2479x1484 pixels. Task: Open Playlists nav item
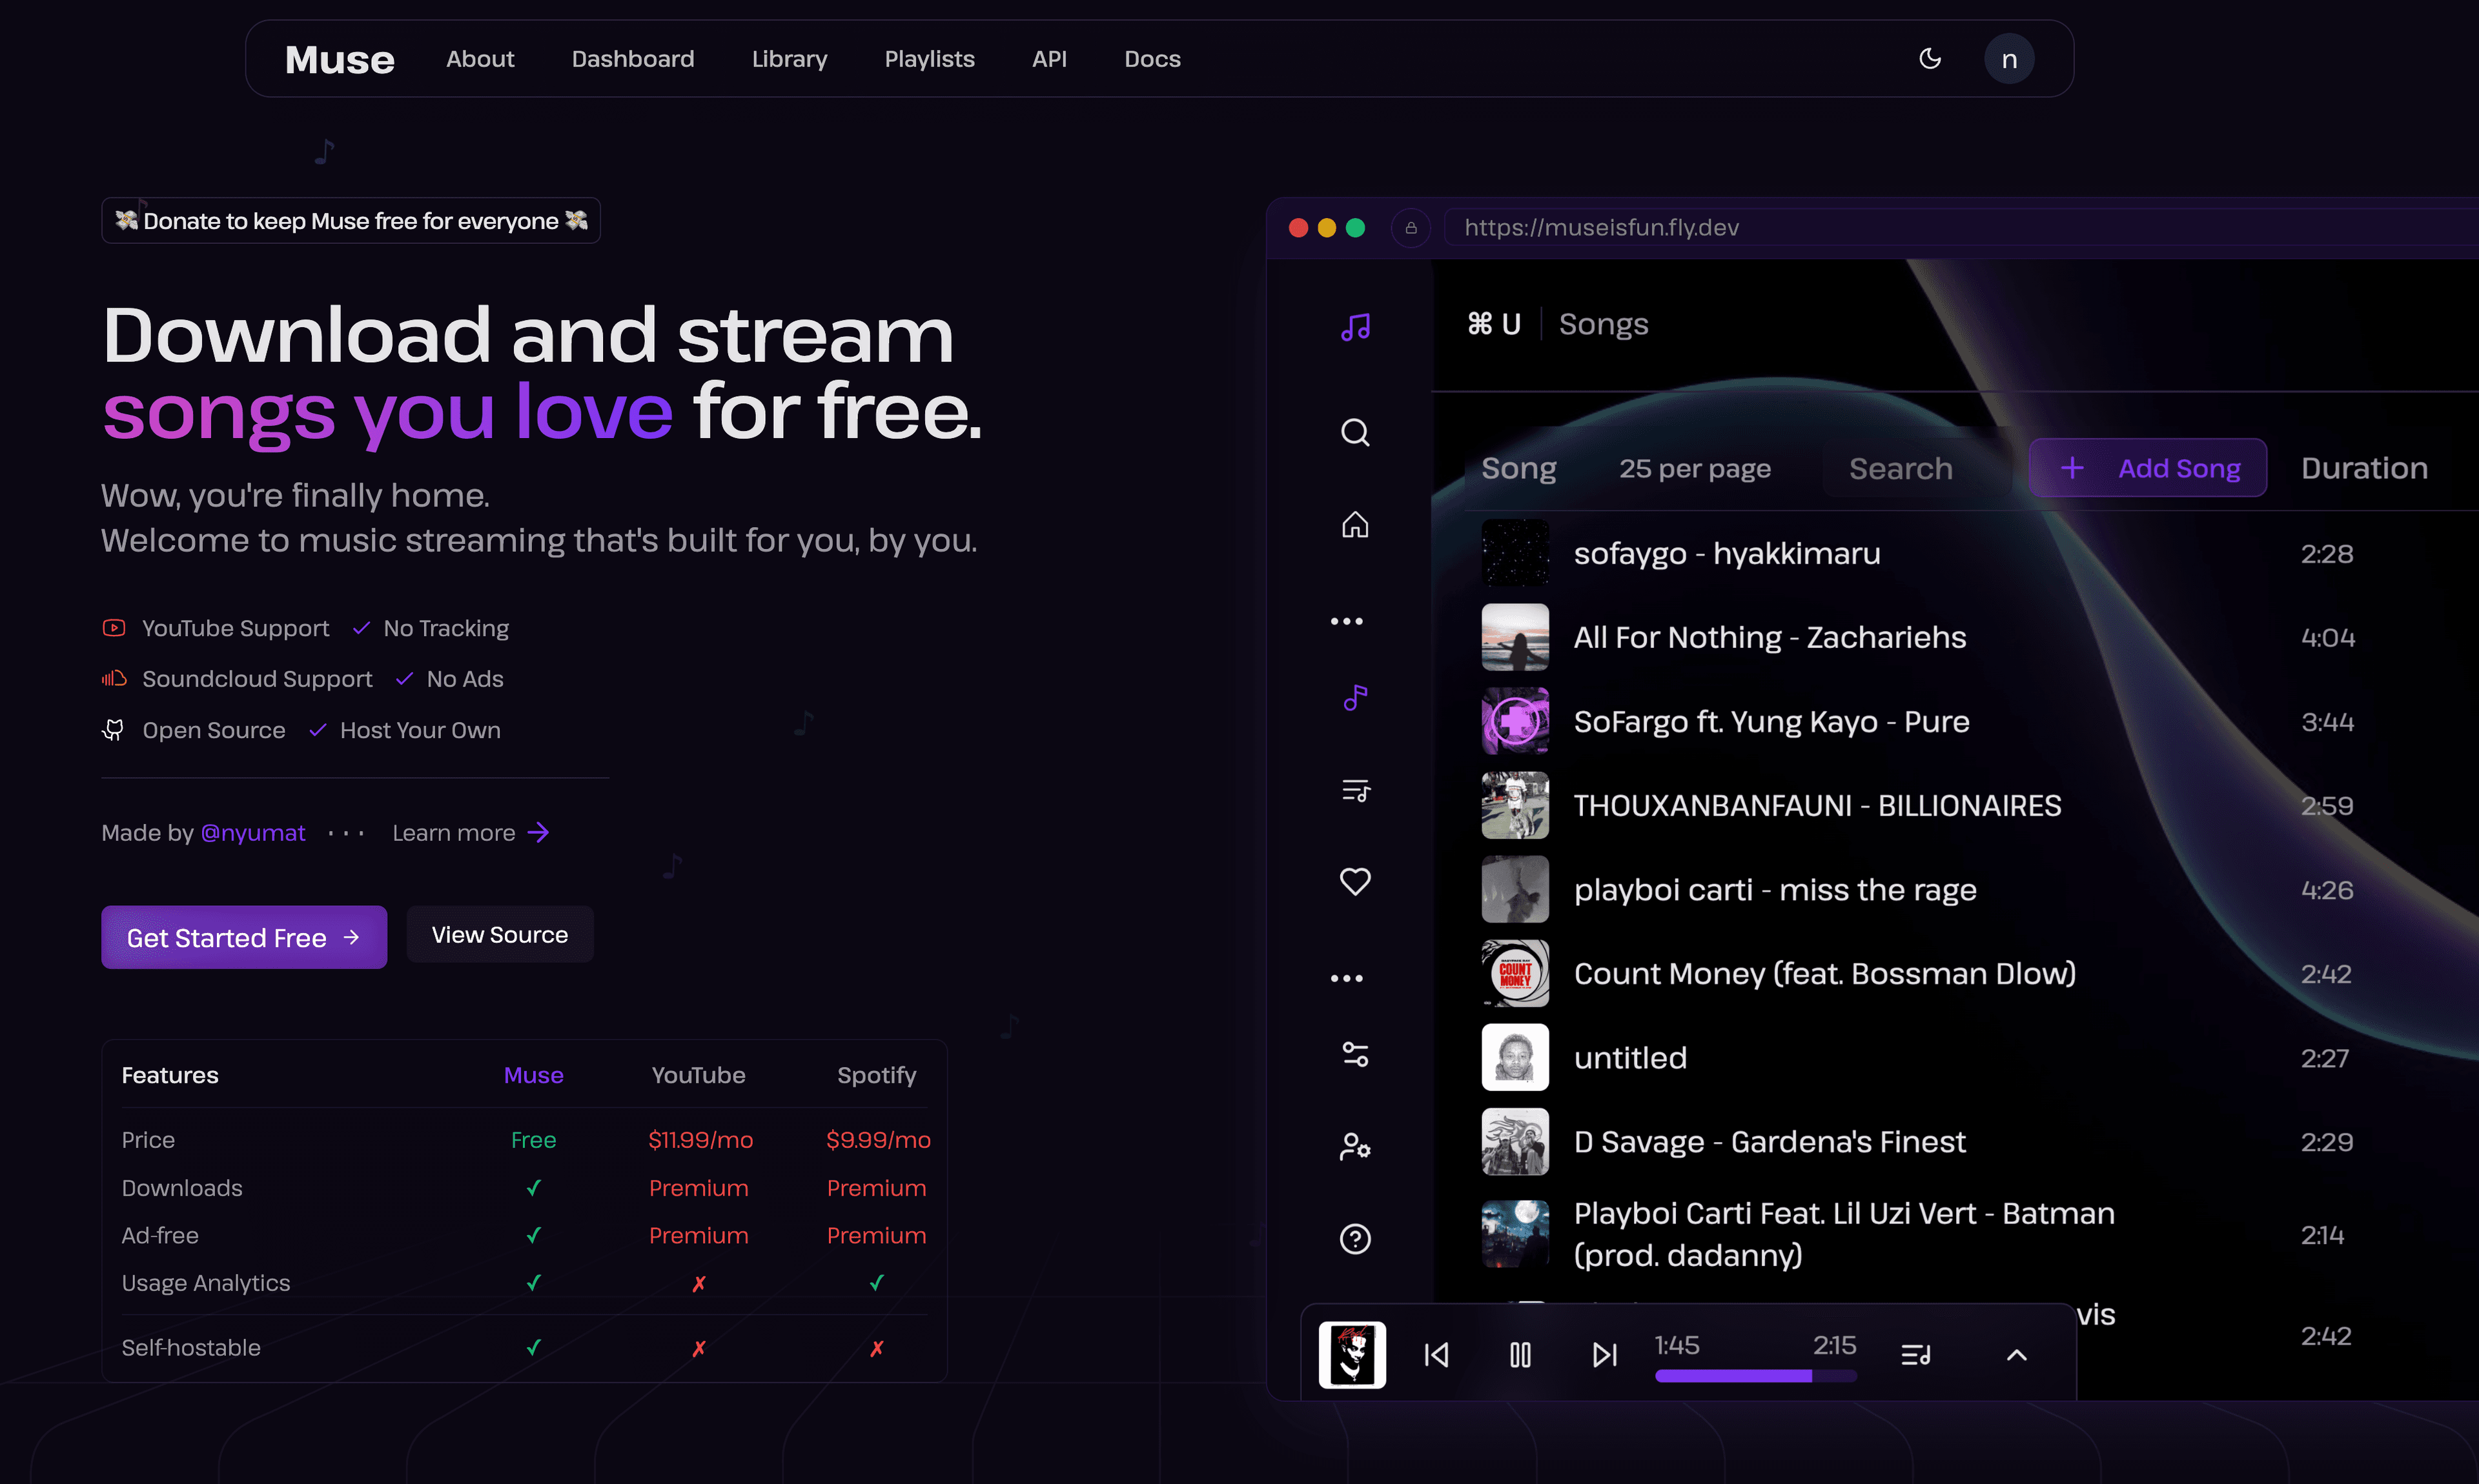click(x=930, y=59)
